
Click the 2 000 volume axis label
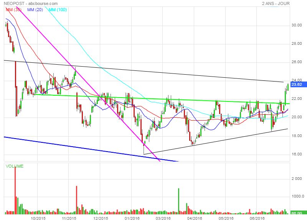point(297,178)
